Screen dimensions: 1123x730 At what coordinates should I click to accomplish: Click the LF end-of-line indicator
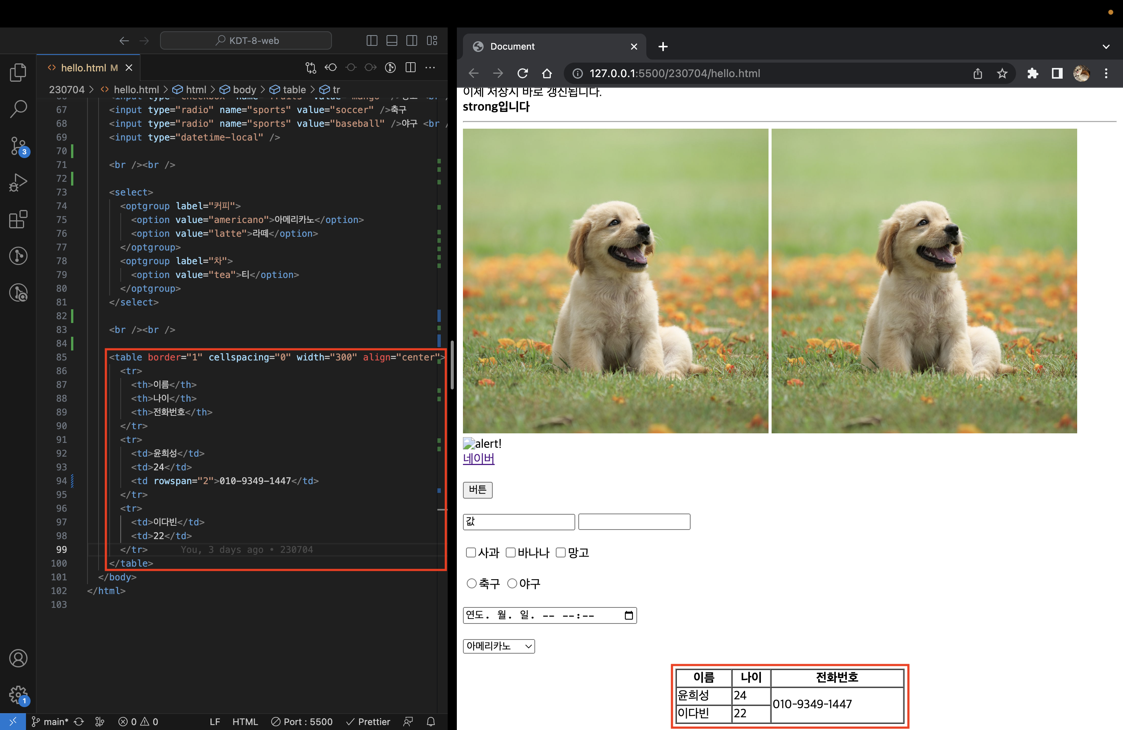click(215, 722)
